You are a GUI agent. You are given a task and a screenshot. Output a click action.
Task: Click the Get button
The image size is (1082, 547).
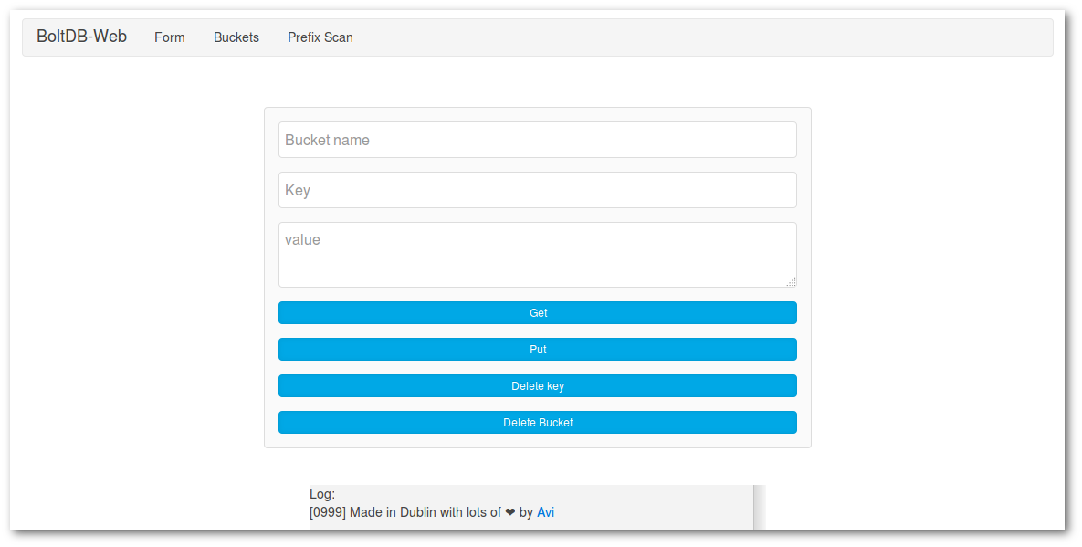[538, 312]
